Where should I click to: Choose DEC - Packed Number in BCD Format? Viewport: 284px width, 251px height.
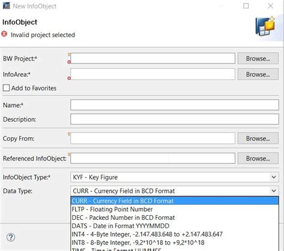click(175, 217)
